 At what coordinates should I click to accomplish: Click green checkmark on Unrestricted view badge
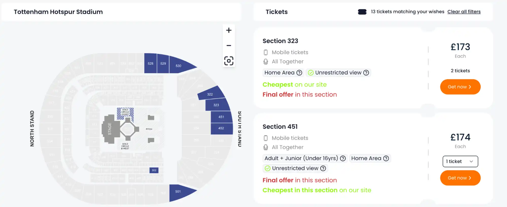(311, 73)
